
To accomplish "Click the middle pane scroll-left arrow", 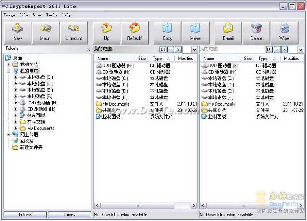I will point(97,205).
